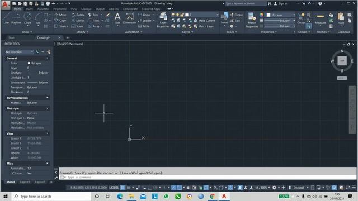Select the Line tool
358x201 pixels.
[x=6, y=18]
